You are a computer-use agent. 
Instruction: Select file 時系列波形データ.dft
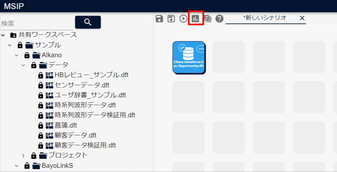85,105
